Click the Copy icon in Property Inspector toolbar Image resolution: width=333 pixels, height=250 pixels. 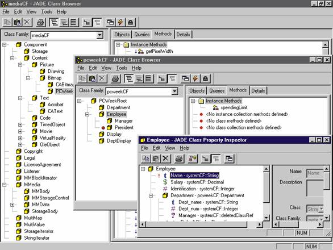click(x=145, y=159)
